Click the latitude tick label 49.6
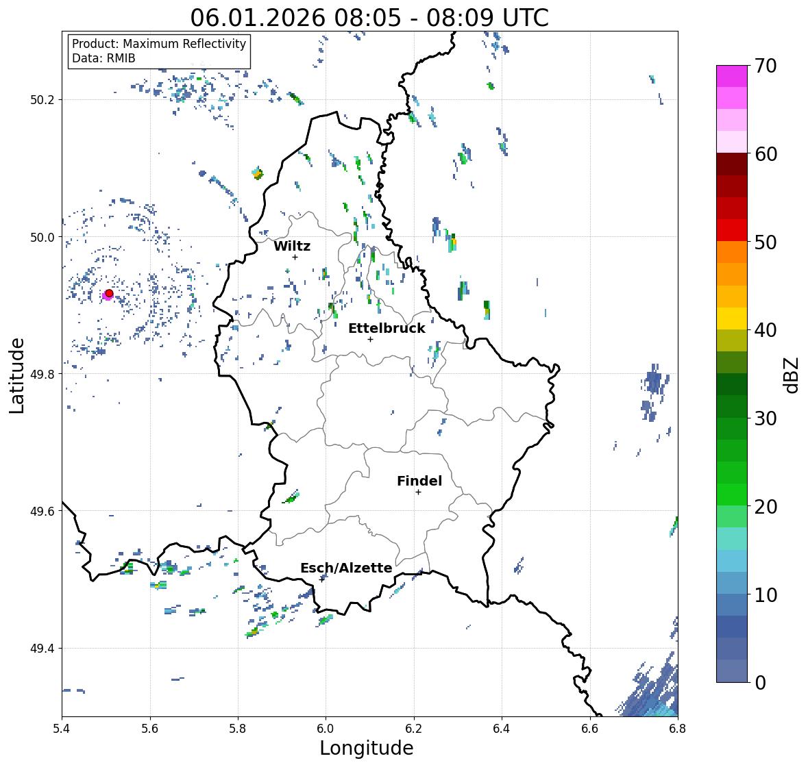This screenshot has height=765, width=808. coord(42,511)
